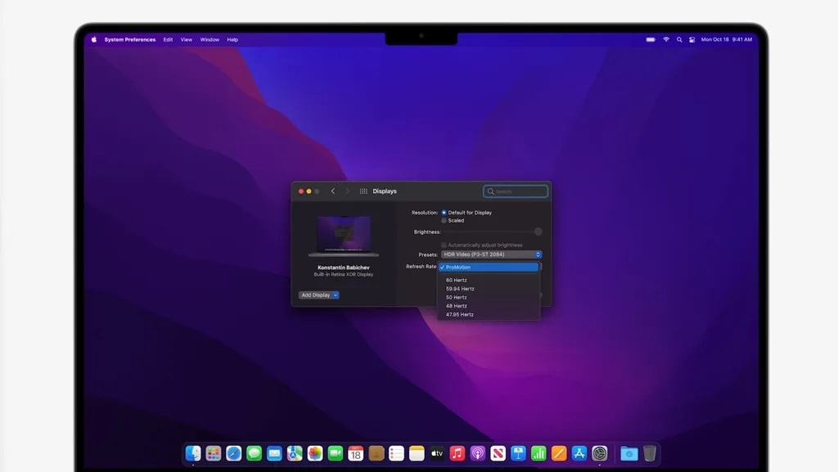Open Finder from the dock
This screenshot has height=472, width=838.
tap(193, 453)
